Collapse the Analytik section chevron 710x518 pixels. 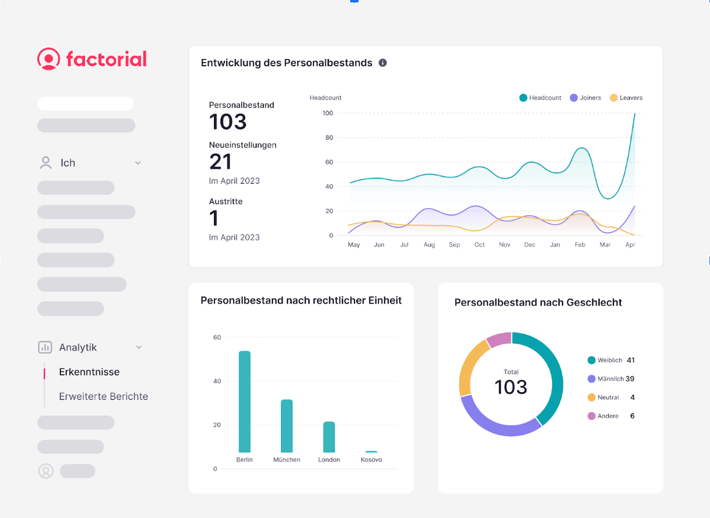click(x=139, y=348)
